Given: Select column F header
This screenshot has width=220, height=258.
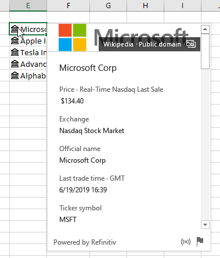Looking at the screenshot, I should coord(68,6).
